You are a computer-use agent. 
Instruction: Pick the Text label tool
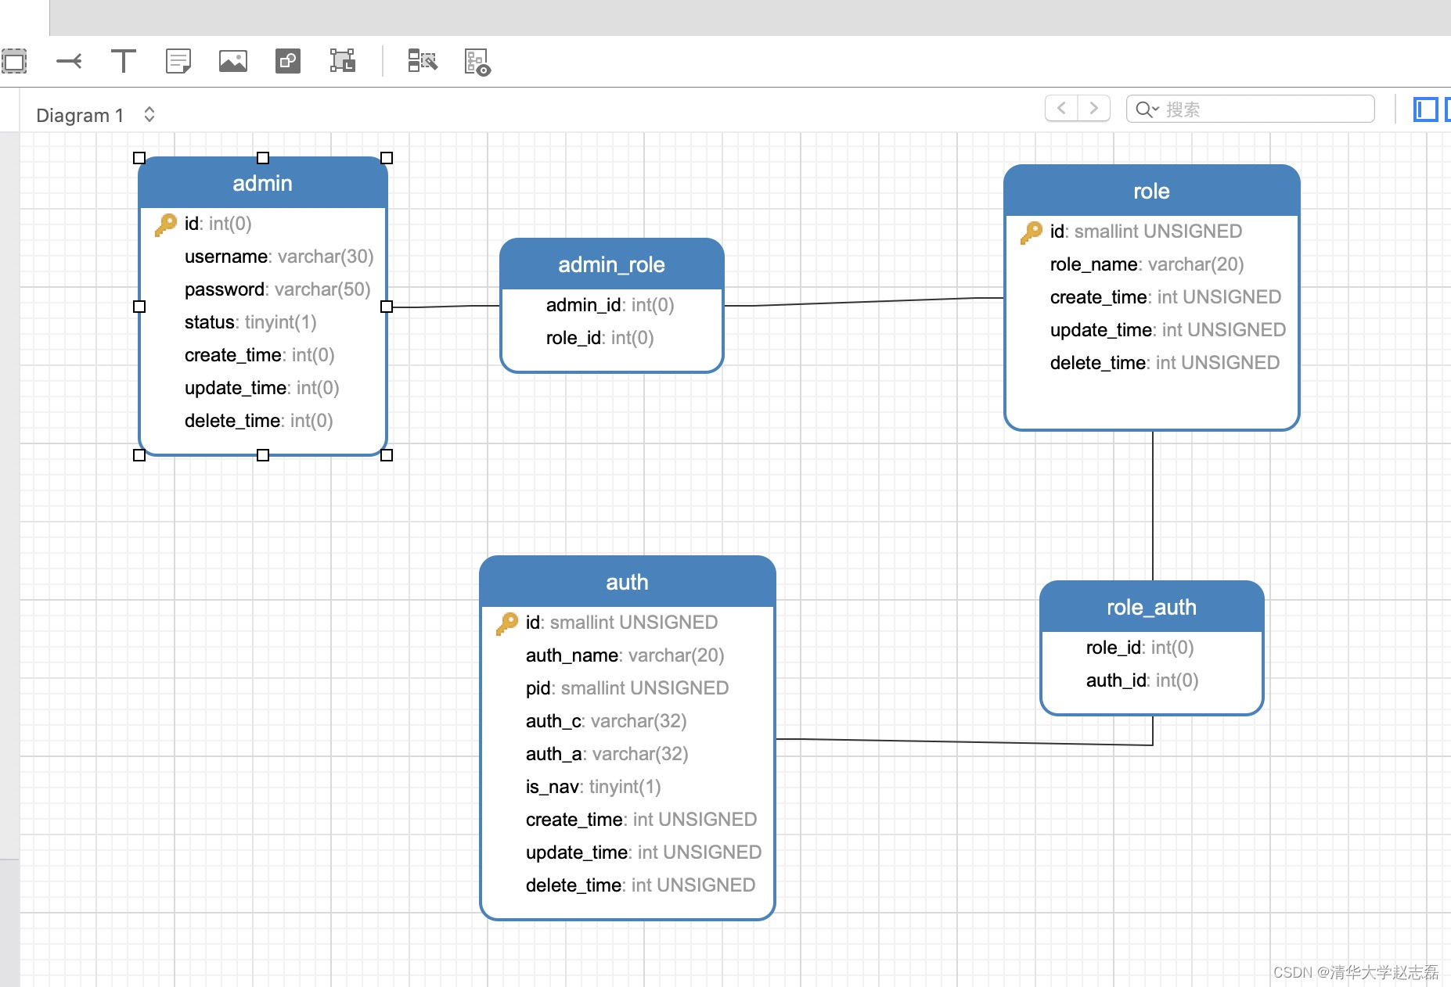(x=124, y=61)
